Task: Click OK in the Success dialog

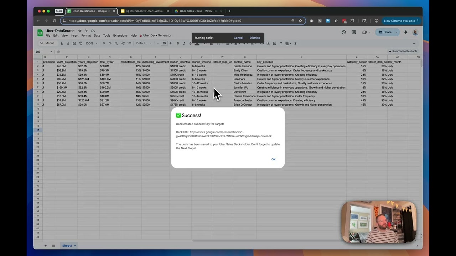Action: pyautogui.click(x=273, y=159)
